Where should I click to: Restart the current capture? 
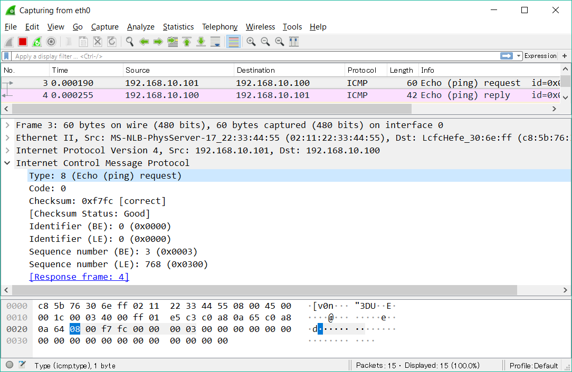pyautogui.click(x=36, y=41)
